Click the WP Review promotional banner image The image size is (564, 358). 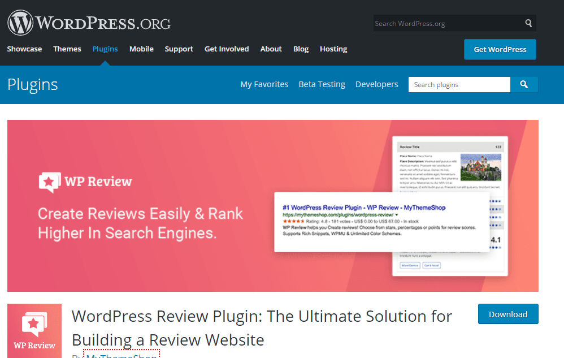pyautogui.click(x=273, y=205)
